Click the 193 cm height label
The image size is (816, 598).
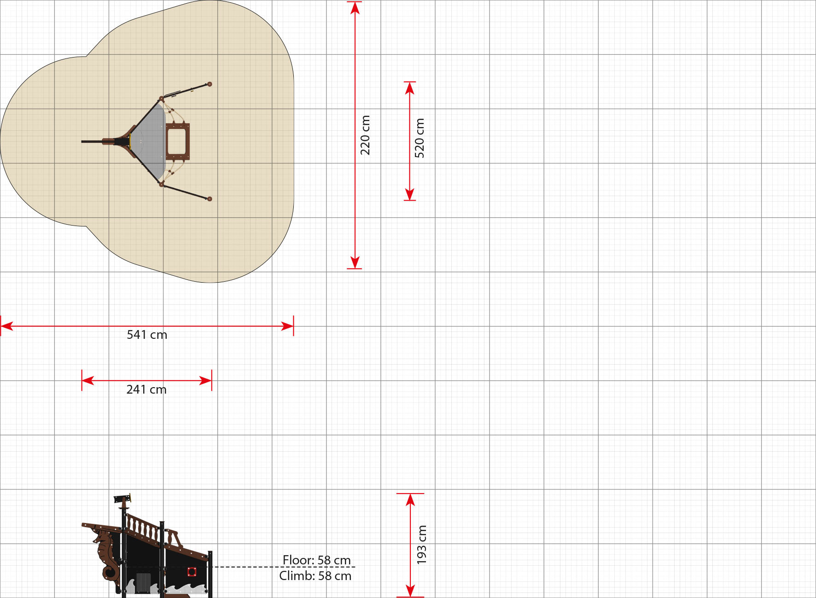coord(421,545)
